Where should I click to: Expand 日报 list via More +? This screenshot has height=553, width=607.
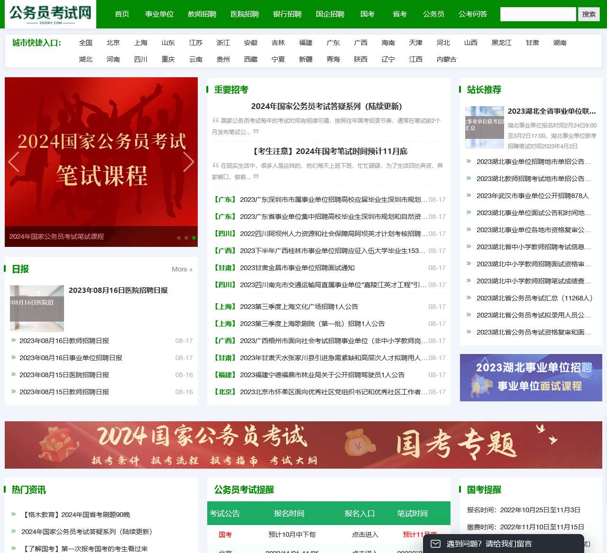tap(182, 269)
